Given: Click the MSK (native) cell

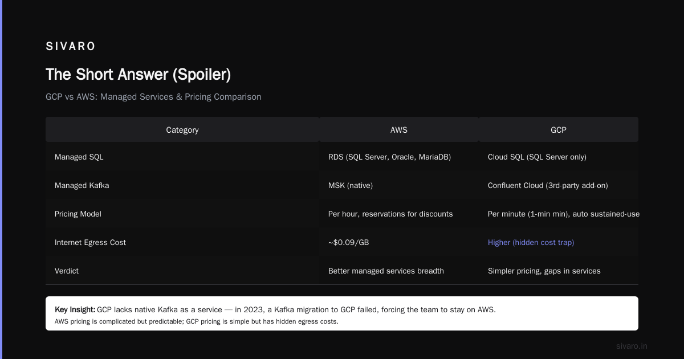Looking at the screenshot, I should point(351,185).
